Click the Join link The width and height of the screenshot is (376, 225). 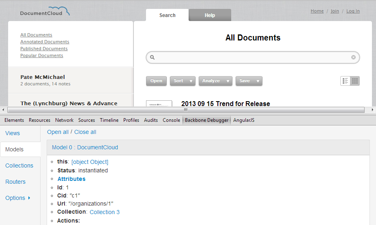335,11
